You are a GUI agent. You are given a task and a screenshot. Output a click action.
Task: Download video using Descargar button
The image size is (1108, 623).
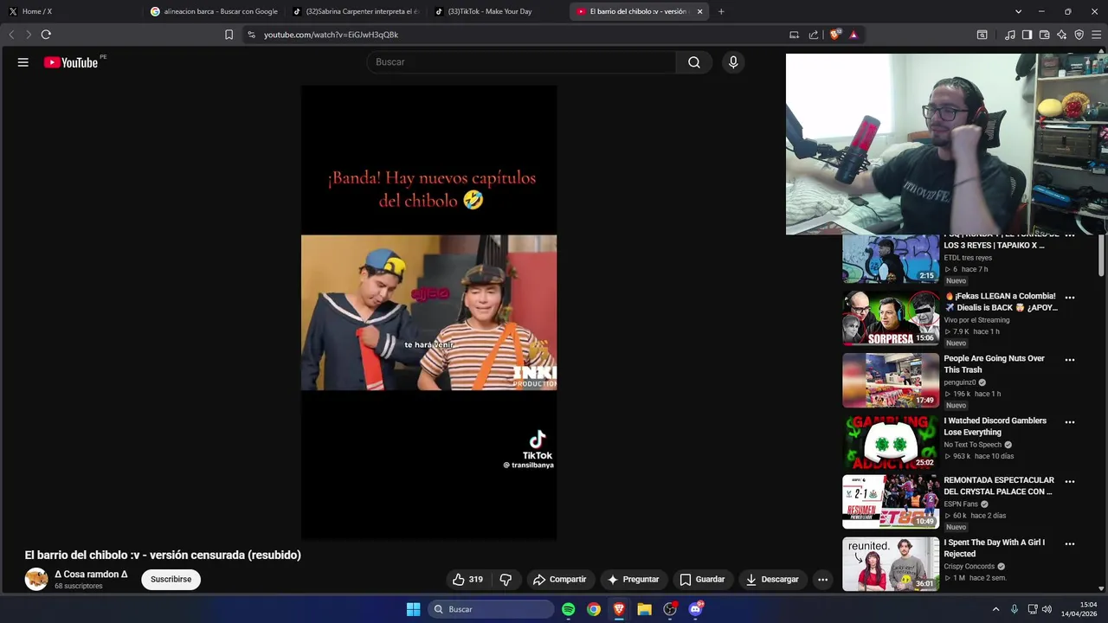tap(772, 580)
